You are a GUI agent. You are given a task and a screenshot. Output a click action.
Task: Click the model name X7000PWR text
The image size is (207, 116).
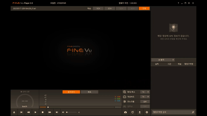click(58, 3)
